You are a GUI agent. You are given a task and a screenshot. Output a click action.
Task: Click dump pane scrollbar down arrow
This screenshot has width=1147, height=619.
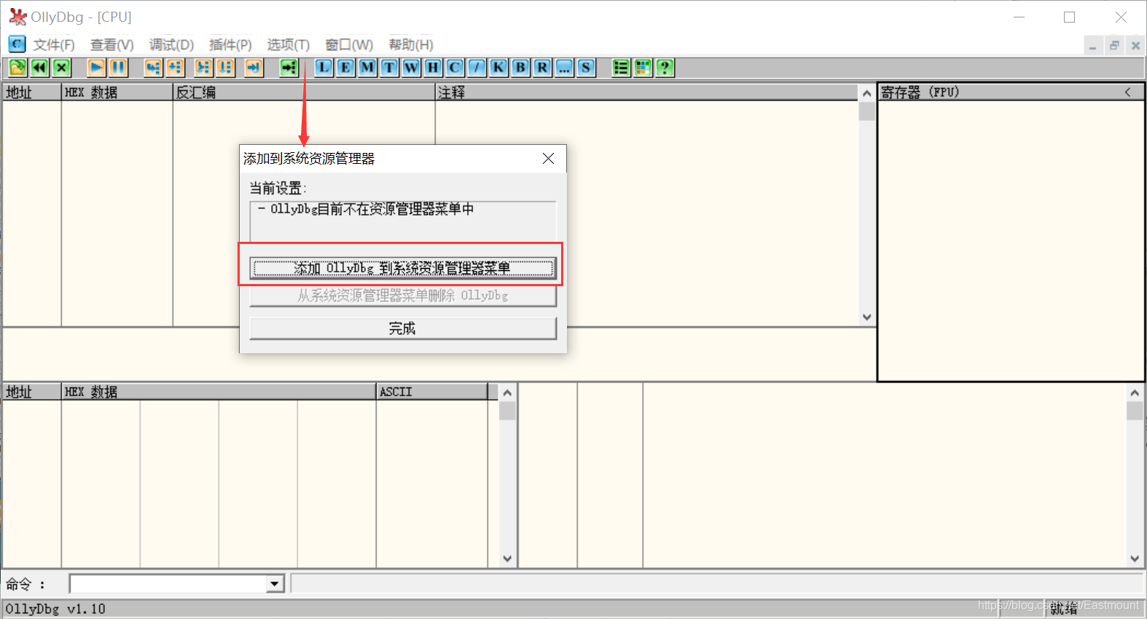[x=507, y=559]
